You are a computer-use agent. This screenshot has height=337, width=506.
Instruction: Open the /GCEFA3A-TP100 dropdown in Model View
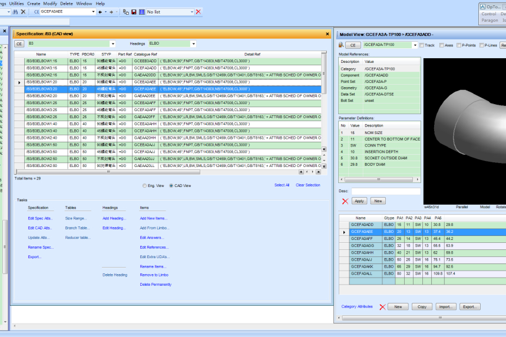[x=415, y=45]
